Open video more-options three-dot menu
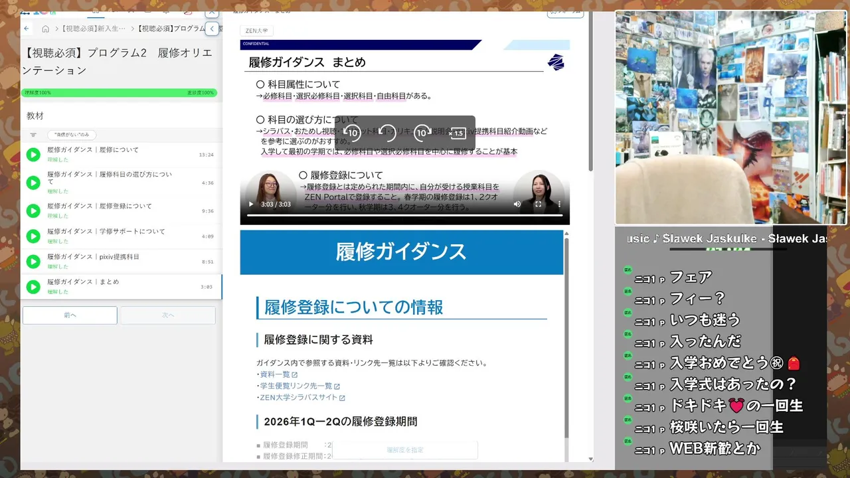The width and height of the screenshot is (850, 478). click(x=559, y=204)
